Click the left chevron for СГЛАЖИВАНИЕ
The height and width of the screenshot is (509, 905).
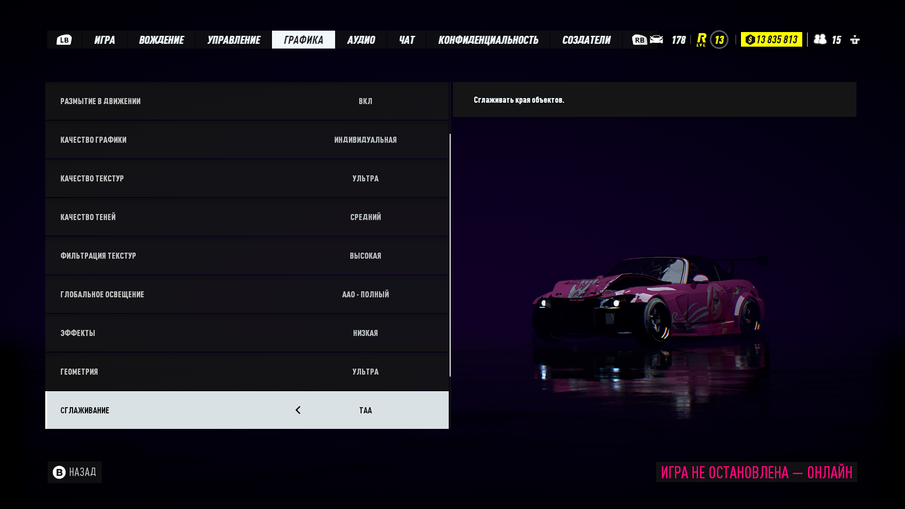[x=298, y=410]
